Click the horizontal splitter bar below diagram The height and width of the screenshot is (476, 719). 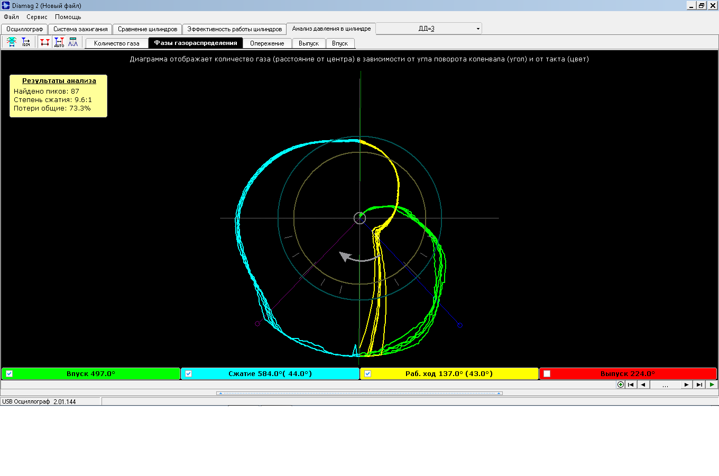359,393
